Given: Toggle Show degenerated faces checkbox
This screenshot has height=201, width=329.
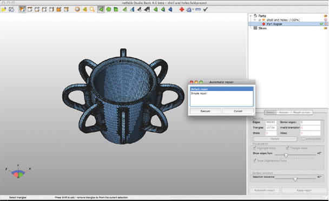Looking at the screenshot, I should pos(254,160).
